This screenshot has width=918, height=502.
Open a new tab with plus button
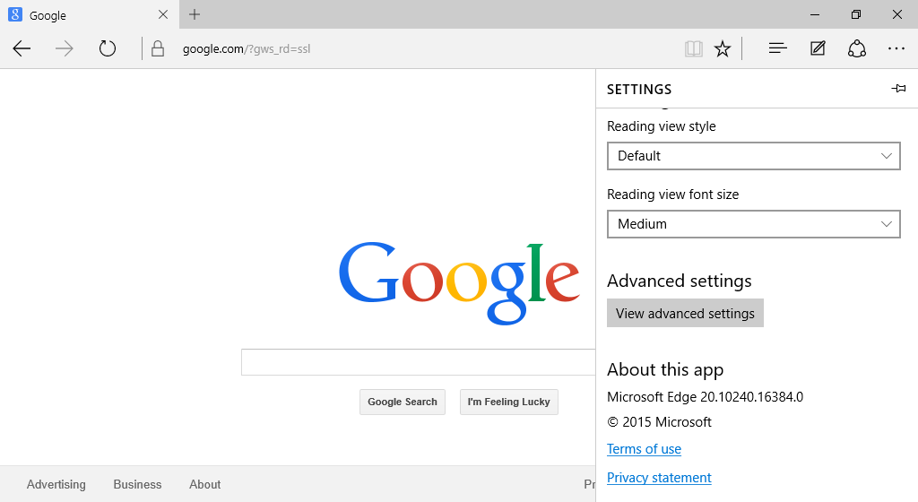point(195,14)
